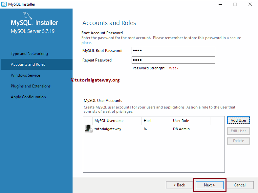
Task: Open Plugins and Extensions step
Action: 31,86
